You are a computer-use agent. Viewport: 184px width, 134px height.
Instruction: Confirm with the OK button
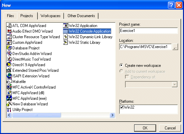pyautogui.click(x=145, y=128)
